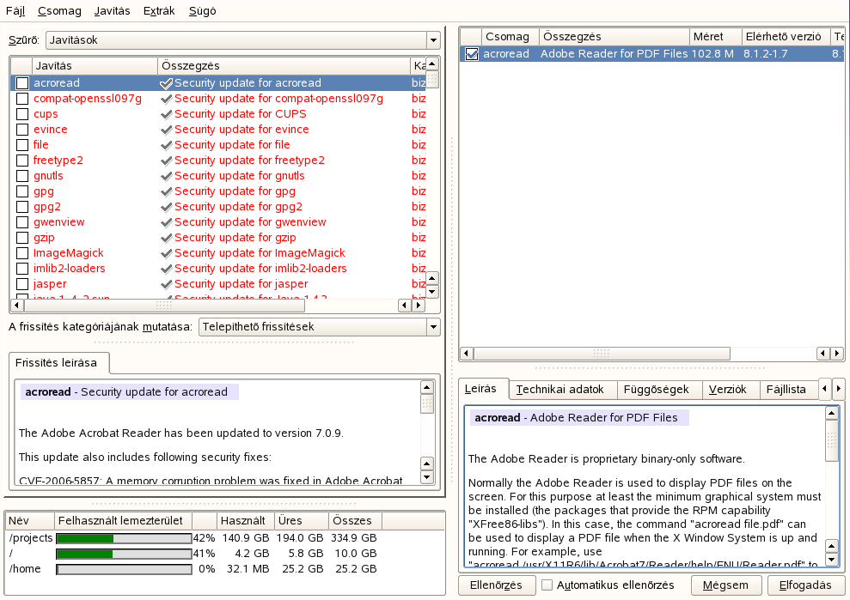The width and height of the screenshot is (850, 600).
Task: Expand the Telepíthető frissítések category dropdown
Action: click(x=319, y=327)
